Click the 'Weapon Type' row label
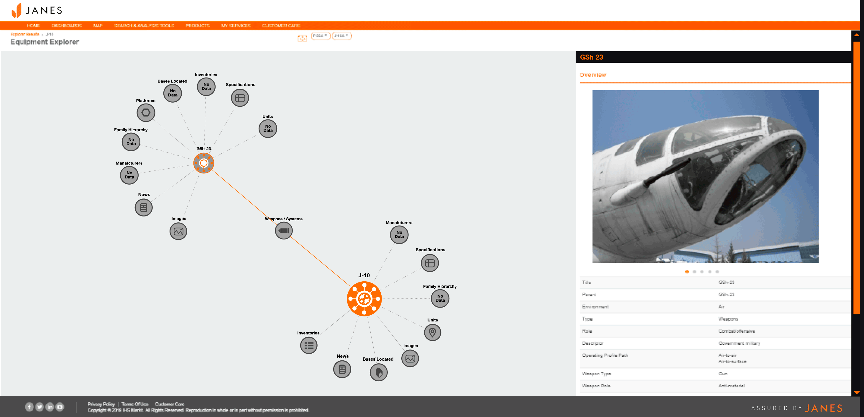864x417 pixels. point(596,374)
